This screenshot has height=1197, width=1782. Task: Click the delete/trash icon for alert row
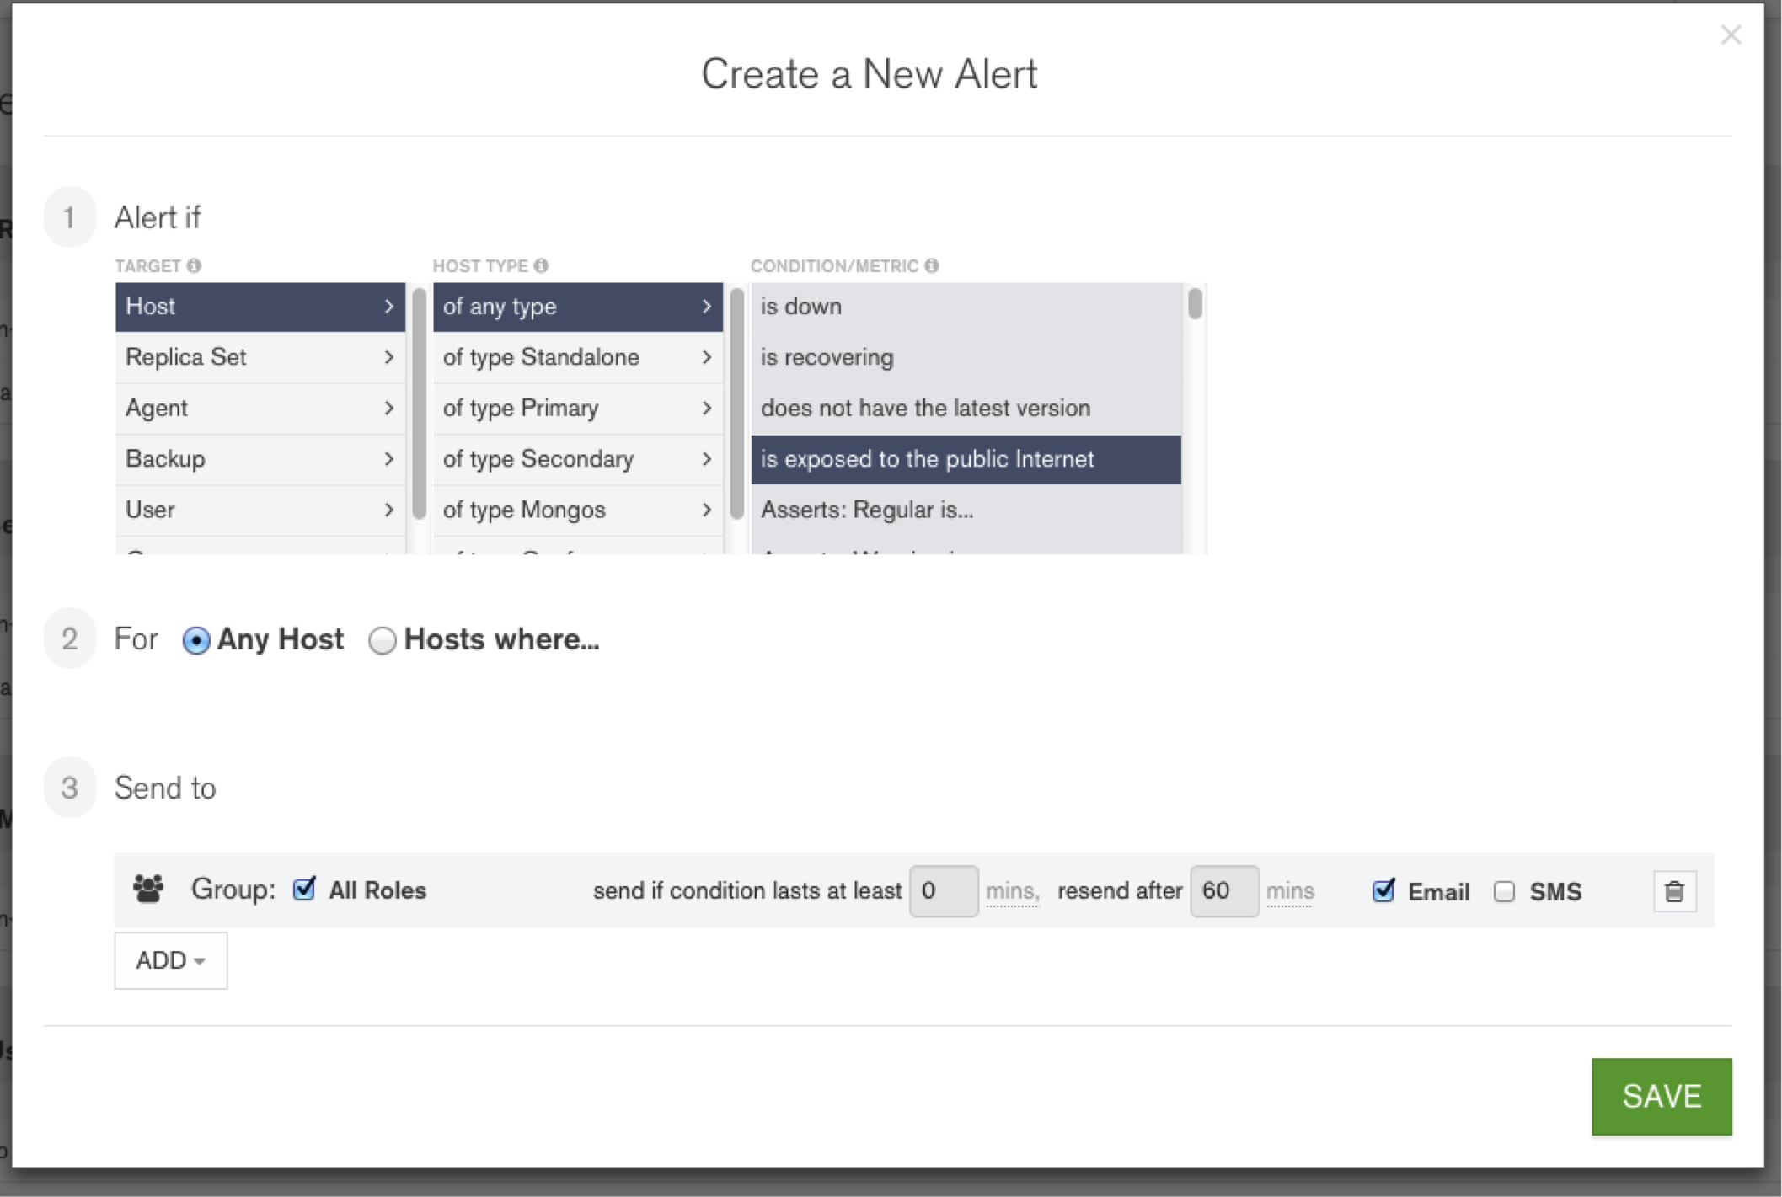tap(1674, 891)
